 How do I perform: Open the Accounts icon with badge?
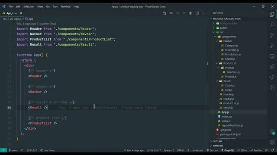[x=272, y=132]
